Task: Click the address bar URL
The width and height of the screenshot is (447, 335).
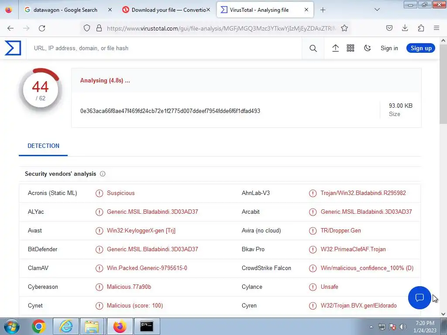Action: (x=221, y=28)
